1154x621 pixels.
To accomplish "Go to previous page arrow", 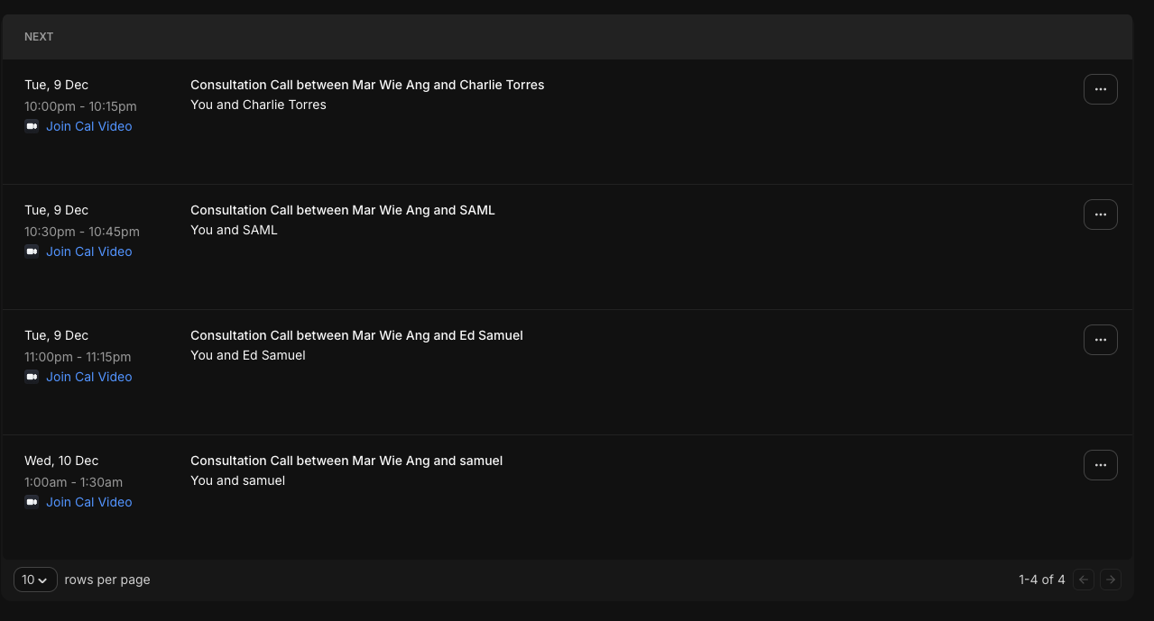I will point(1084,580).
